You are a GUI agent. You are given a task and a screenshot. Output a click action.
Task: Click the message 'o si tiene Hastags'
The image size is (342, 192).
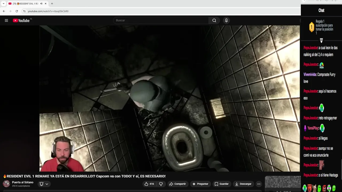328,175
